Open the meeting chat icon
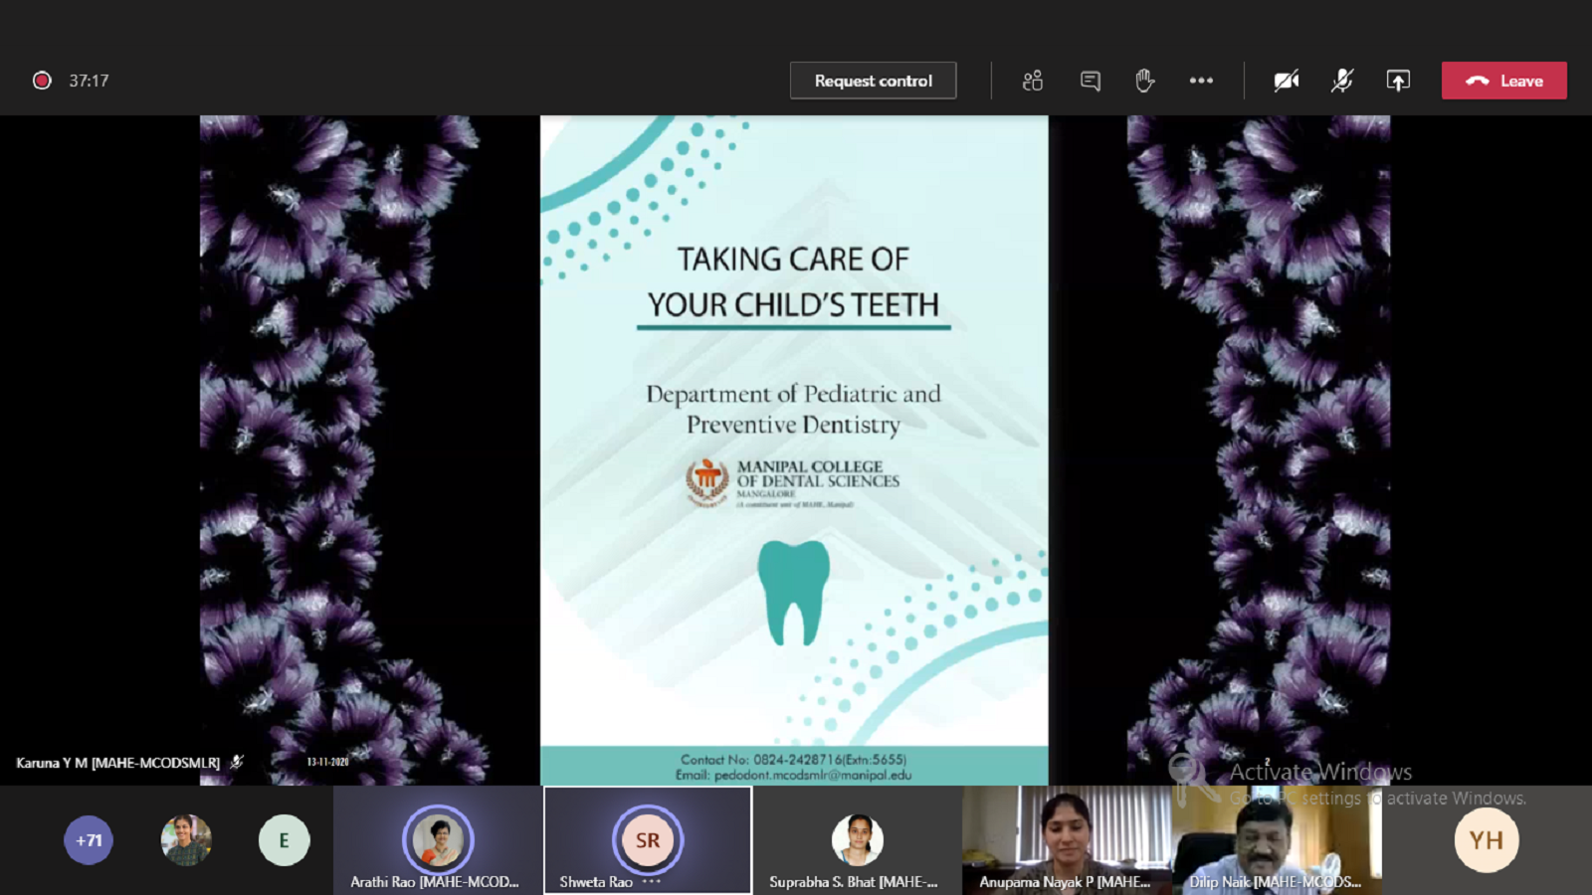This screenshot has width=1592, height=895. coord(1091,81)
